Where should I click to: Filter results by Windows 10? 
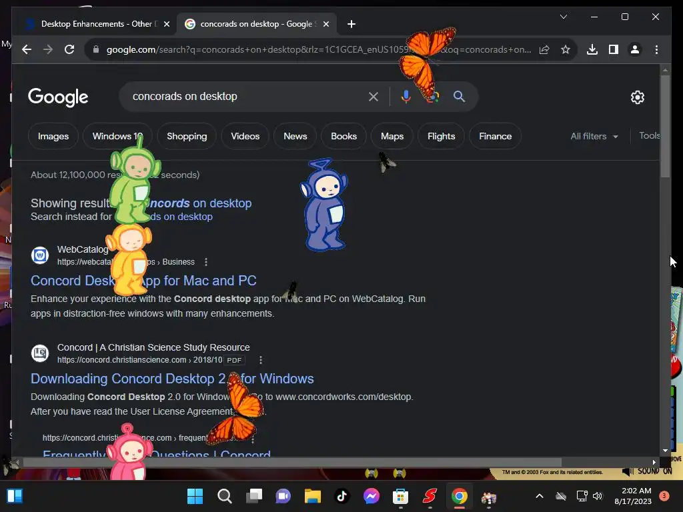[117, 136]
